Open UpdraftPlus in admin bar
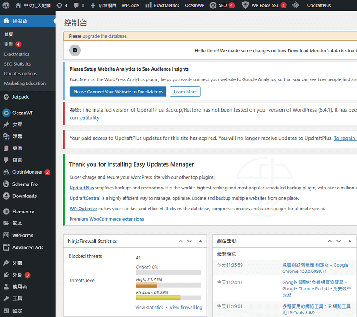This screenshot has height=317, width=357. coord(319,5)
